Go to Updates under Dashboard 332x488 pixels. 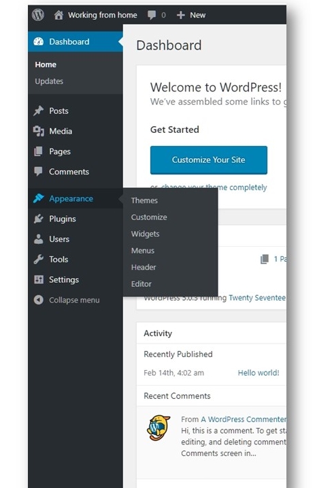point(49,81)
